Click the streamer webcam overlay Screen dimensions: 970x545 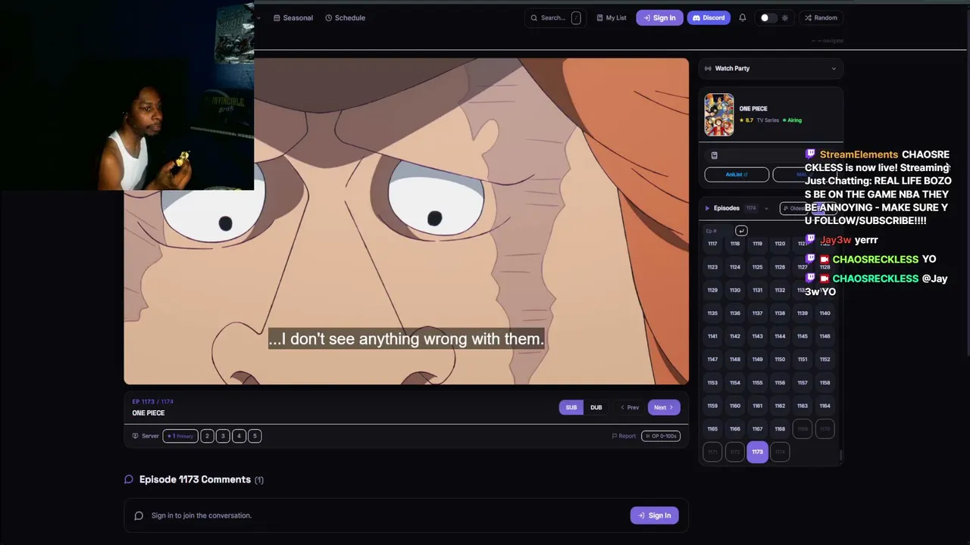point(127,95)
